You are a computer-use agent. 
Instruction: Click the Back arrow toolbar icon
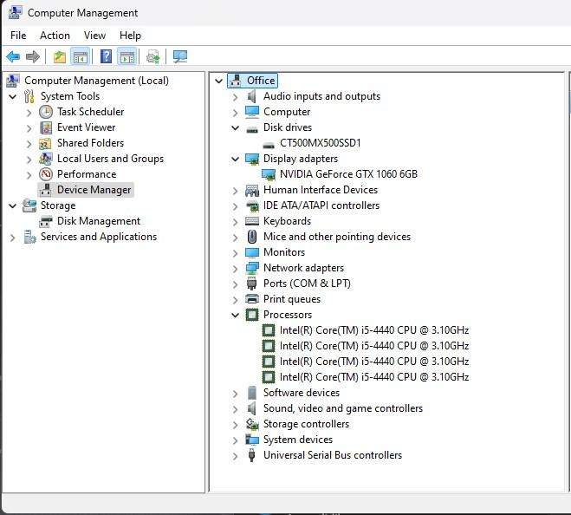point(13,56)
